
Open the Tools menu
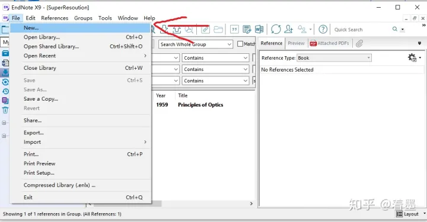pyautogui.click(x=105, y=18)
